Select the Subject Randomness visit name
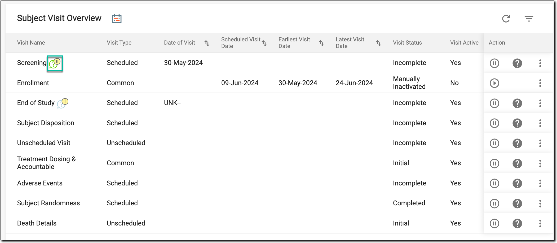Viewport: 557px width, 243px height. click(48, 203)
